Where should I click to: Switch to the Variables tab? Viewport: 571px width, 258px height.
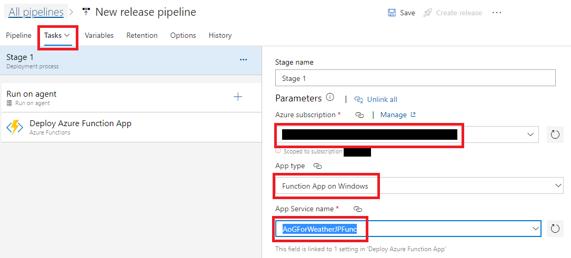[x=99, y=35]
